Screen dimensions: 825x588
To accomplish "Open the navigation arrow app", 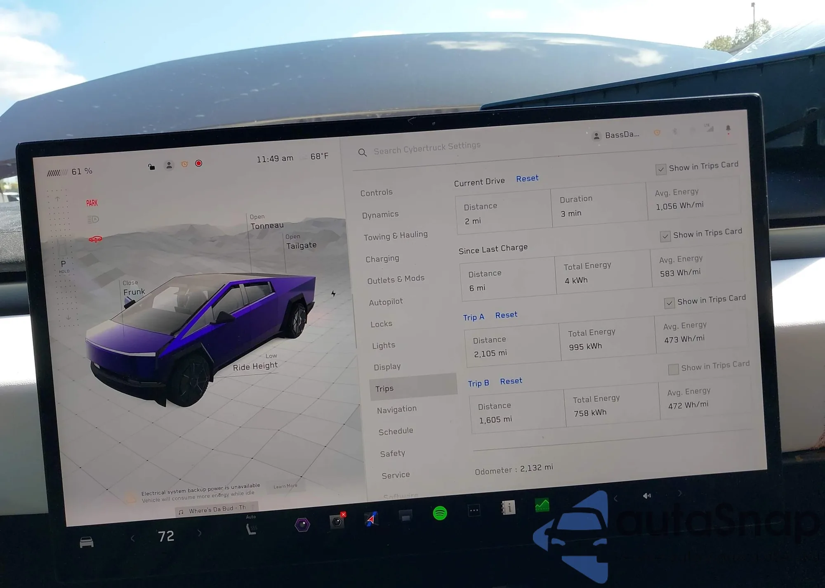I will coord(371,519).
